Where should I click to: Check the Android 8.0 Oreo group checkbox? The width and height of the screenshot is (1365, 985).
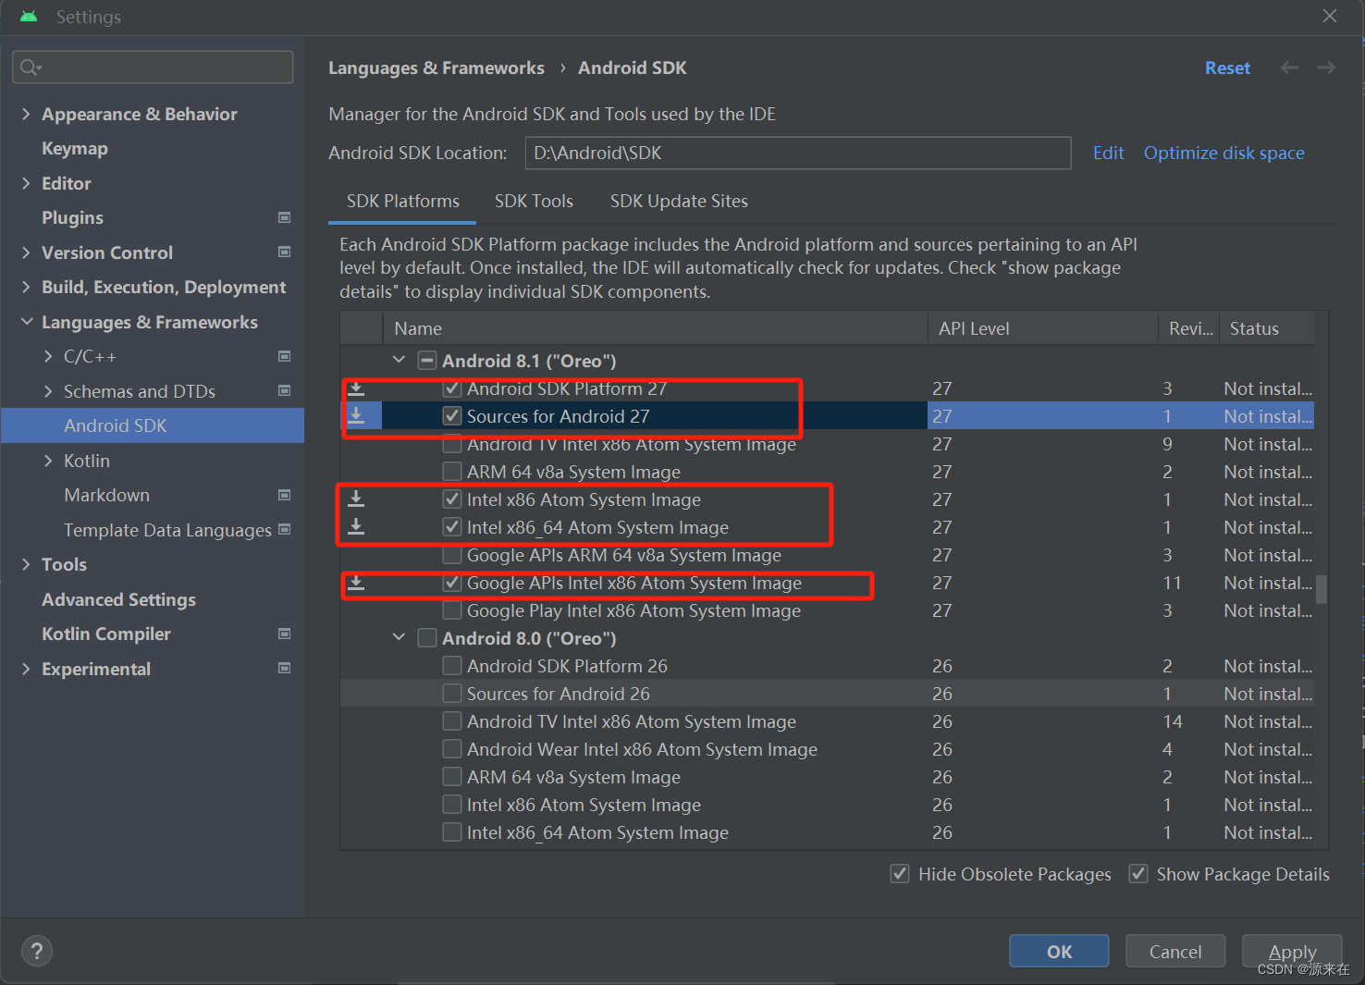pos(427,638)
